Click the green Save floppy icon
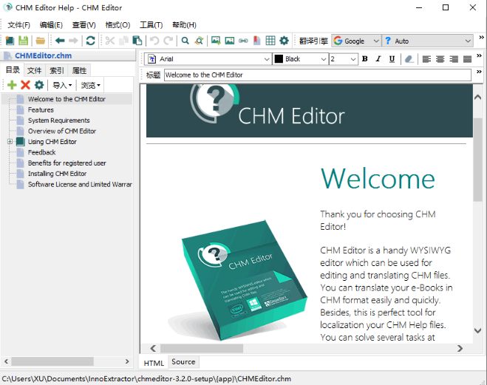 24,41
